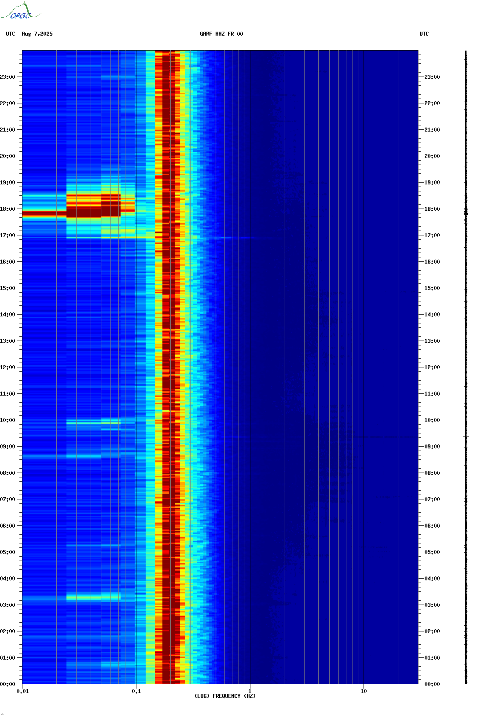This screenshot has width=485, height=719.
Task: Click the 22:00 label on the left time axis
Action: coord(7,103)
